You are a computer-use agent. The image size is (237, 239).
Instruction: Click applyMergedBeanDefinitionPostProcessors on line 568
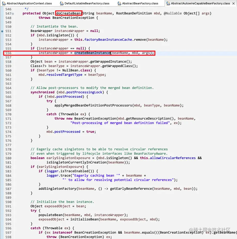point(93,105)
